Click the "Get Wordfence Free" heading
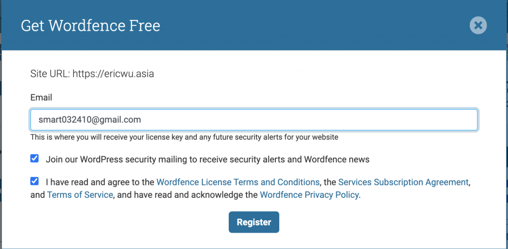 point(90,26)
